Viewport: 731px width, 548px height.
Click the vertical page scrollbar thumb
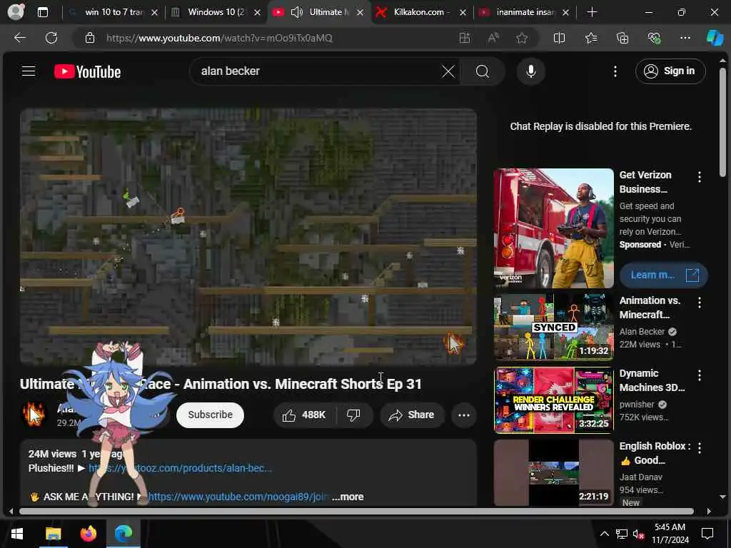point(722,122)
